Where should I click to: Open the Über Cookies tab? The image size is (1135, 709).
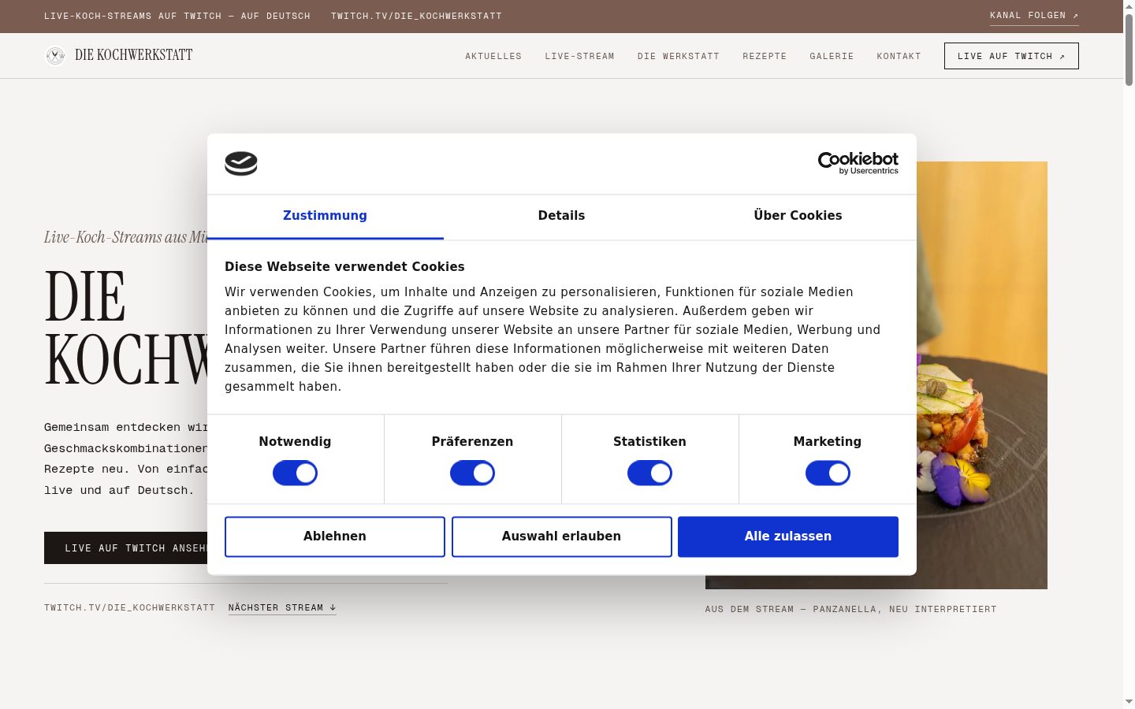click(x=798, y=216)
